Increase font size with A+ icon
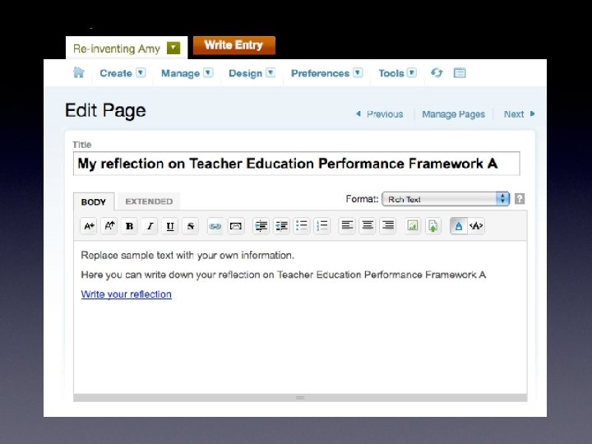This screenshot has width=592, height=444. 89,226
